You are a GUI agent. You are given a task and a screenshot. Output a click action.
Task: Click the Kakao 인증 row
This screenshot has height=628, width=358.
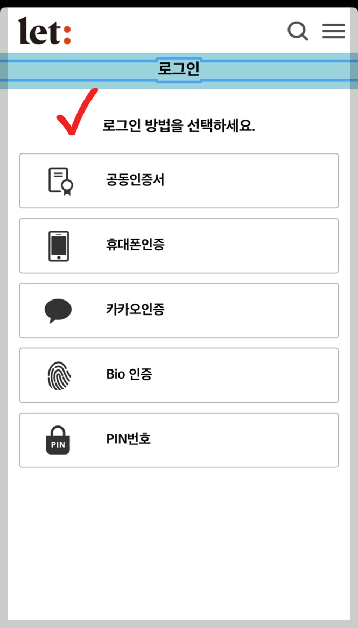tap(179, 310)
